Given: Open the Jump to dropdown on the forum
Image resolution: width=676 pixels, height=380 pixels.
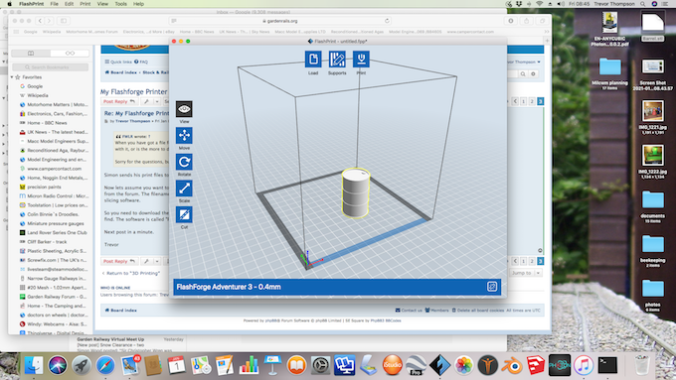Looking at the screenshot, I should click(526, 273).
